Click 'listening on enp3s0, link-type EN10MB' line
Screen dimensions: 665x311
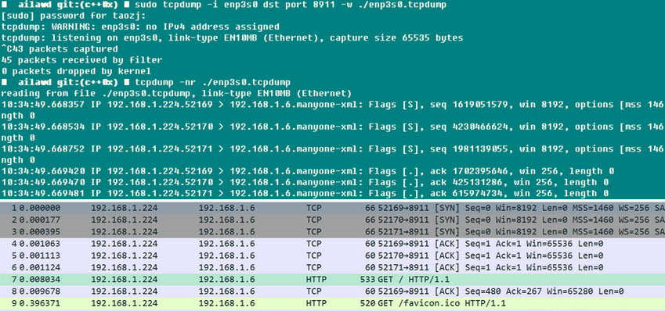[232, 38]
